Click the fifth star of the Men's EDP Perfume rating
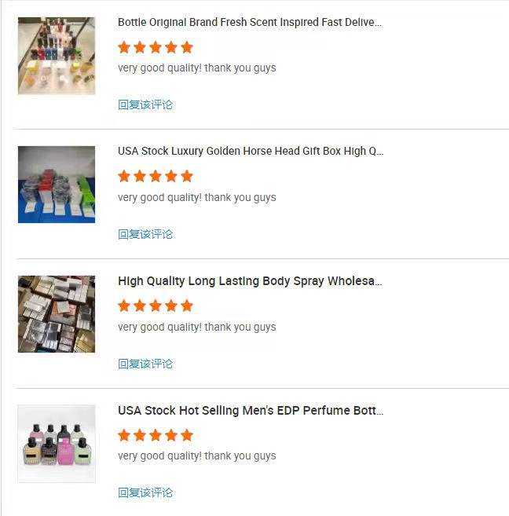509x516 pixels. [187, 435]
